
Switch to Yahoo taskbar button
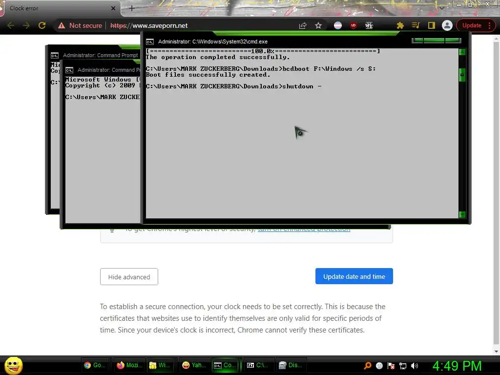(194, 365)
